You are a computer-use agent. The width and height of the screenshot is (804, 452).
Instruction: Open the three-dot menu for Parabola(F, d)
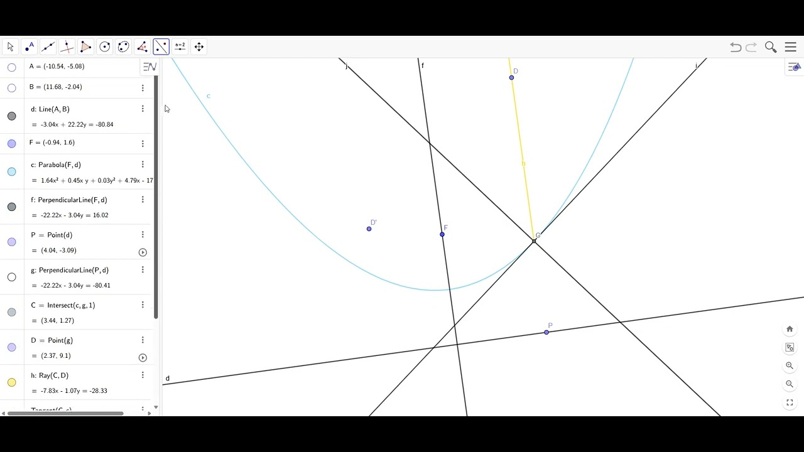coord(143,164)
